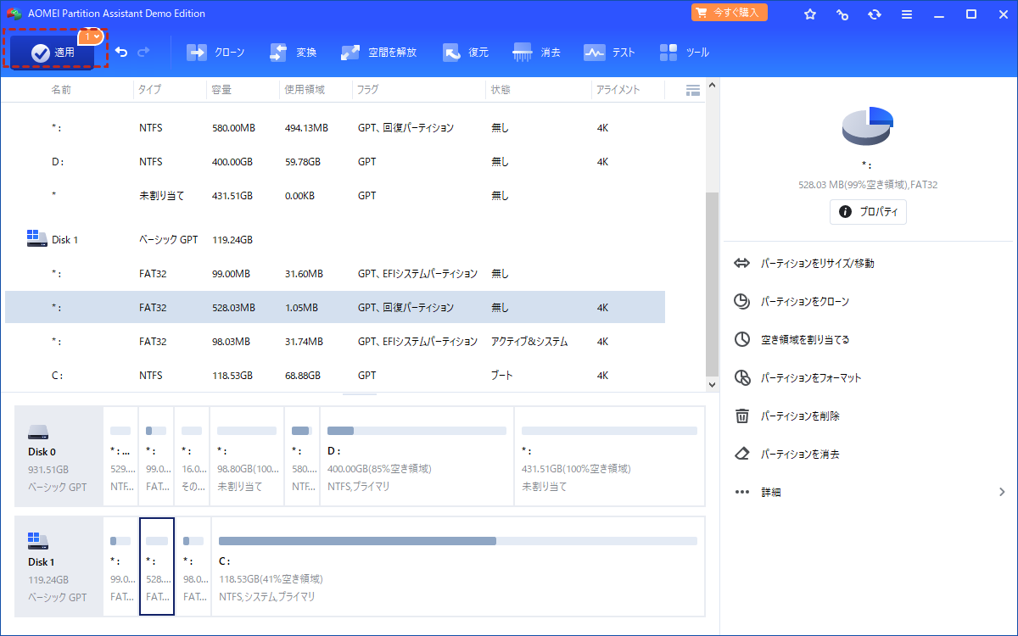Click the partition list vertical scrollbar
Viewport: 1018px width, 636px height.
713,280
